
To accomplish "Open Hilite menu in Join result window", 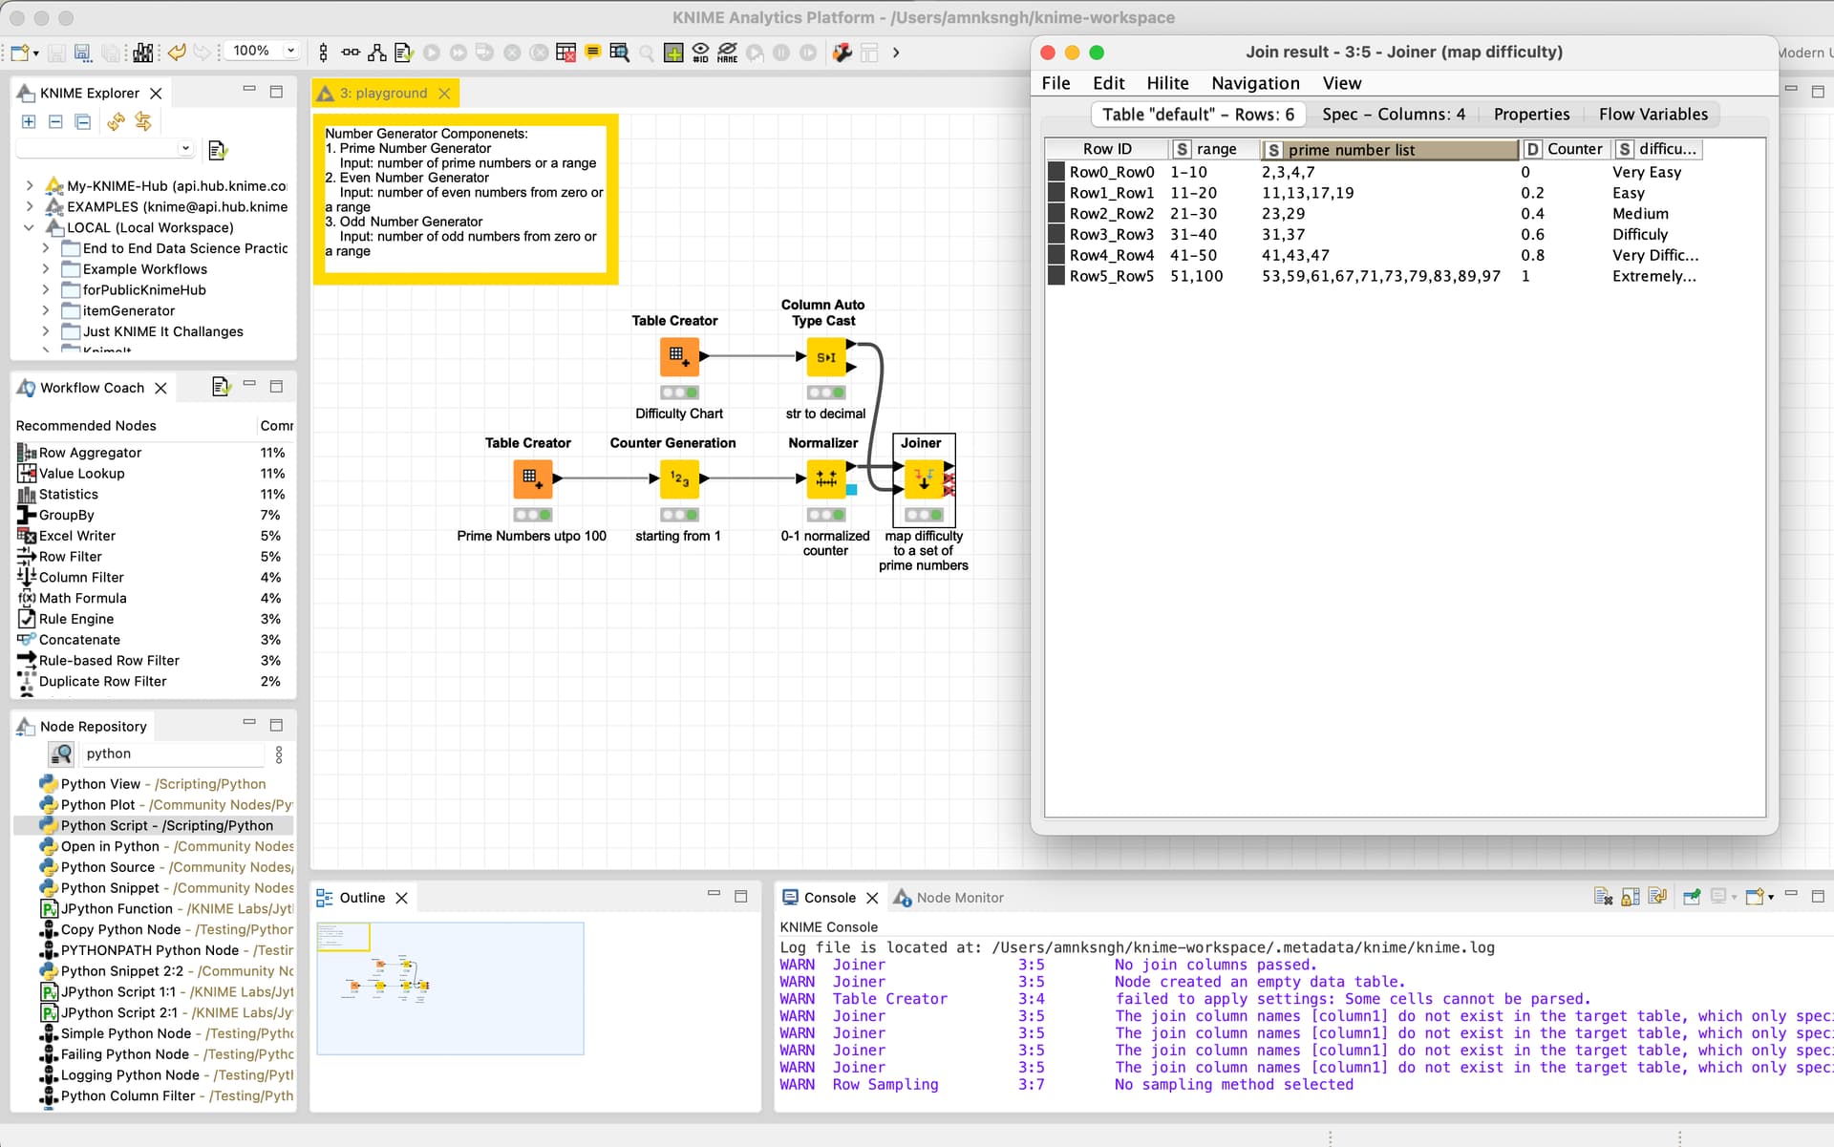I will click(x=1167, y=83).
